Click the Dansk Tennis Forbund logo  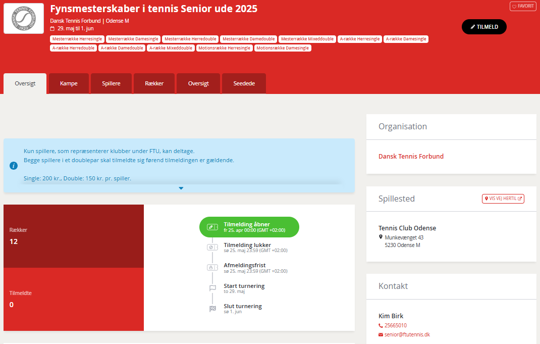point(24,19)
